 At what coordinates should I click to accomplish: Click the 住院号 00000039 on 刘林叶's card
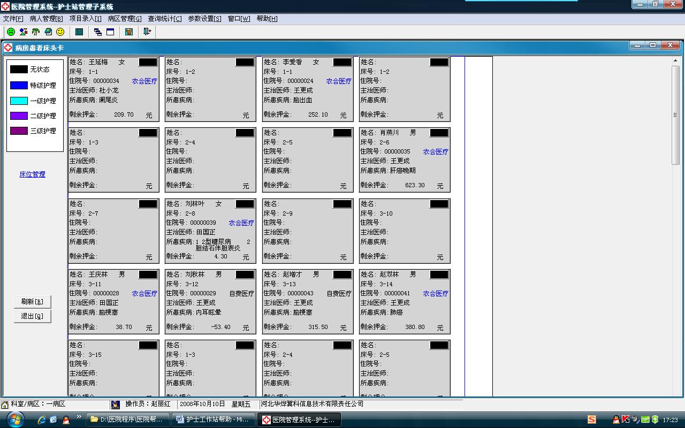pos(203,223)
